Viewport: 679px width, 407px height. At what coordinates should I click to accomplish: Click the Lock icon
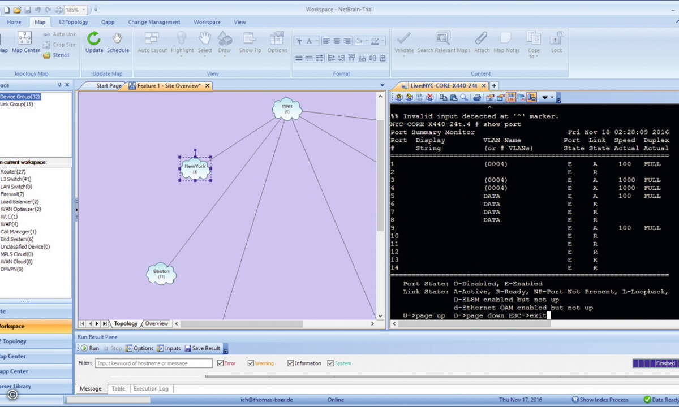557,39
